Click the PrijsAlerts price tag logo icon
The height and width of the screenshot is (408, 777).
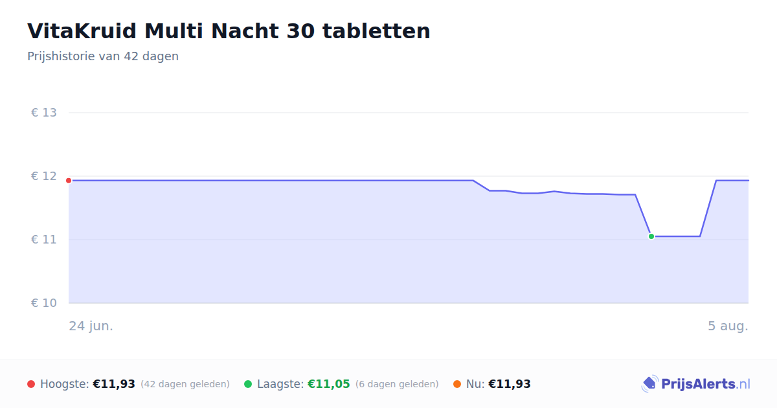[x=649, y=384]
